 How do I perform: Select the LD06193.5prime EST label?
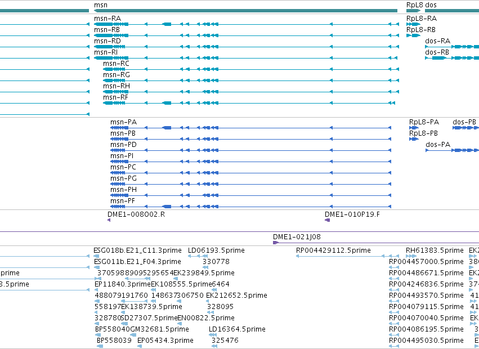pyautogui.click(x=216, y=250)
